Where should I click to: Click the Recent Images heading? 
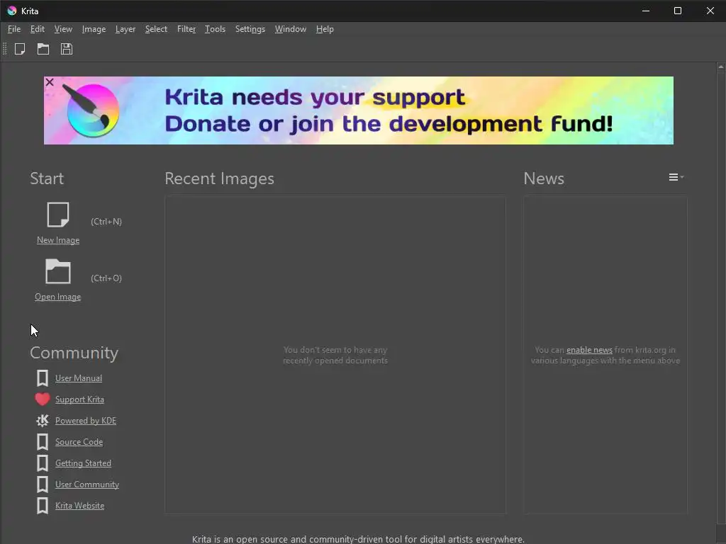219,178
